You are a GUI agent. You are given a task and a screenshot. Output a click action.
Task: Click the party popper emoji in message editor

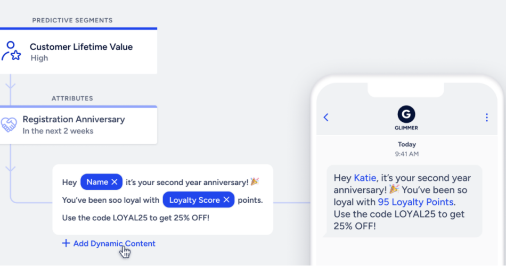255,182
